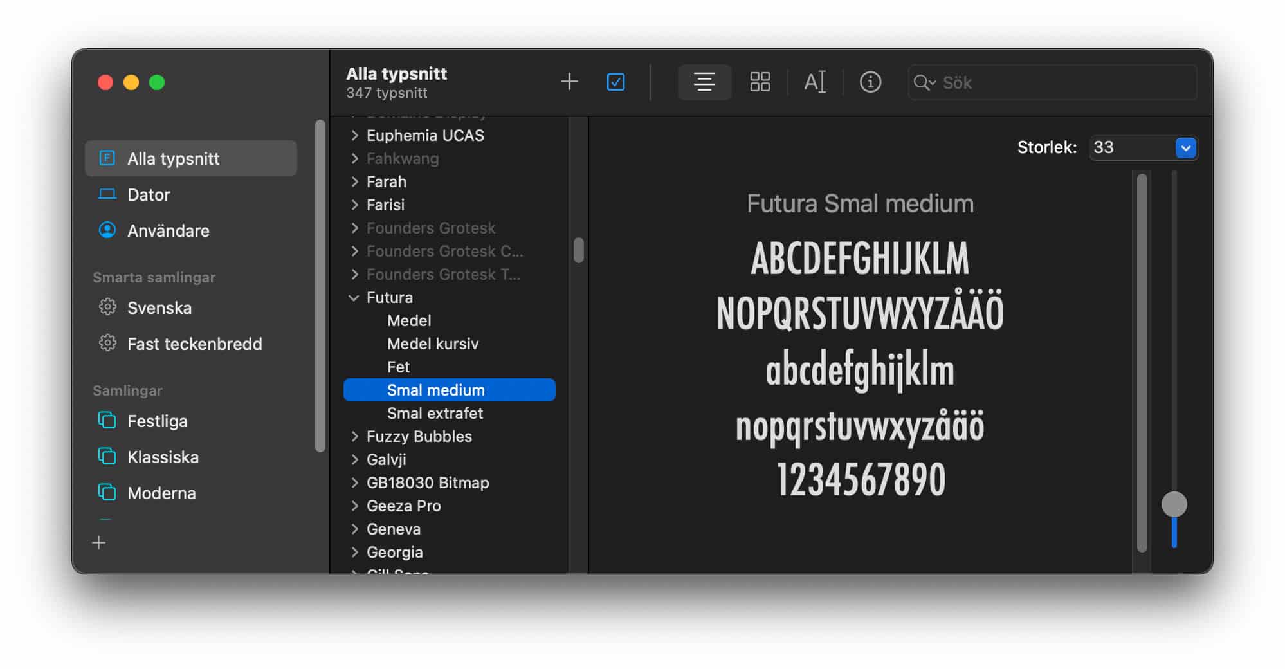Collapse the Futura font family
Viewport: 1285px width, 669px height.
354,298
